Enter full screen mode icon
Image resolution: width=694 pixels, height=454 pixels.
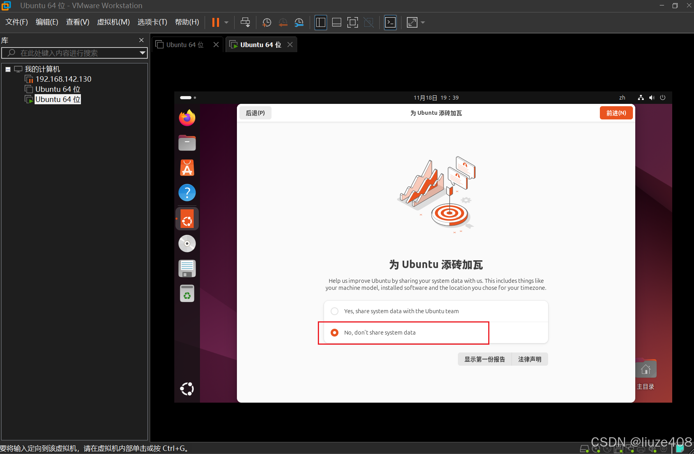pos(352,23)
